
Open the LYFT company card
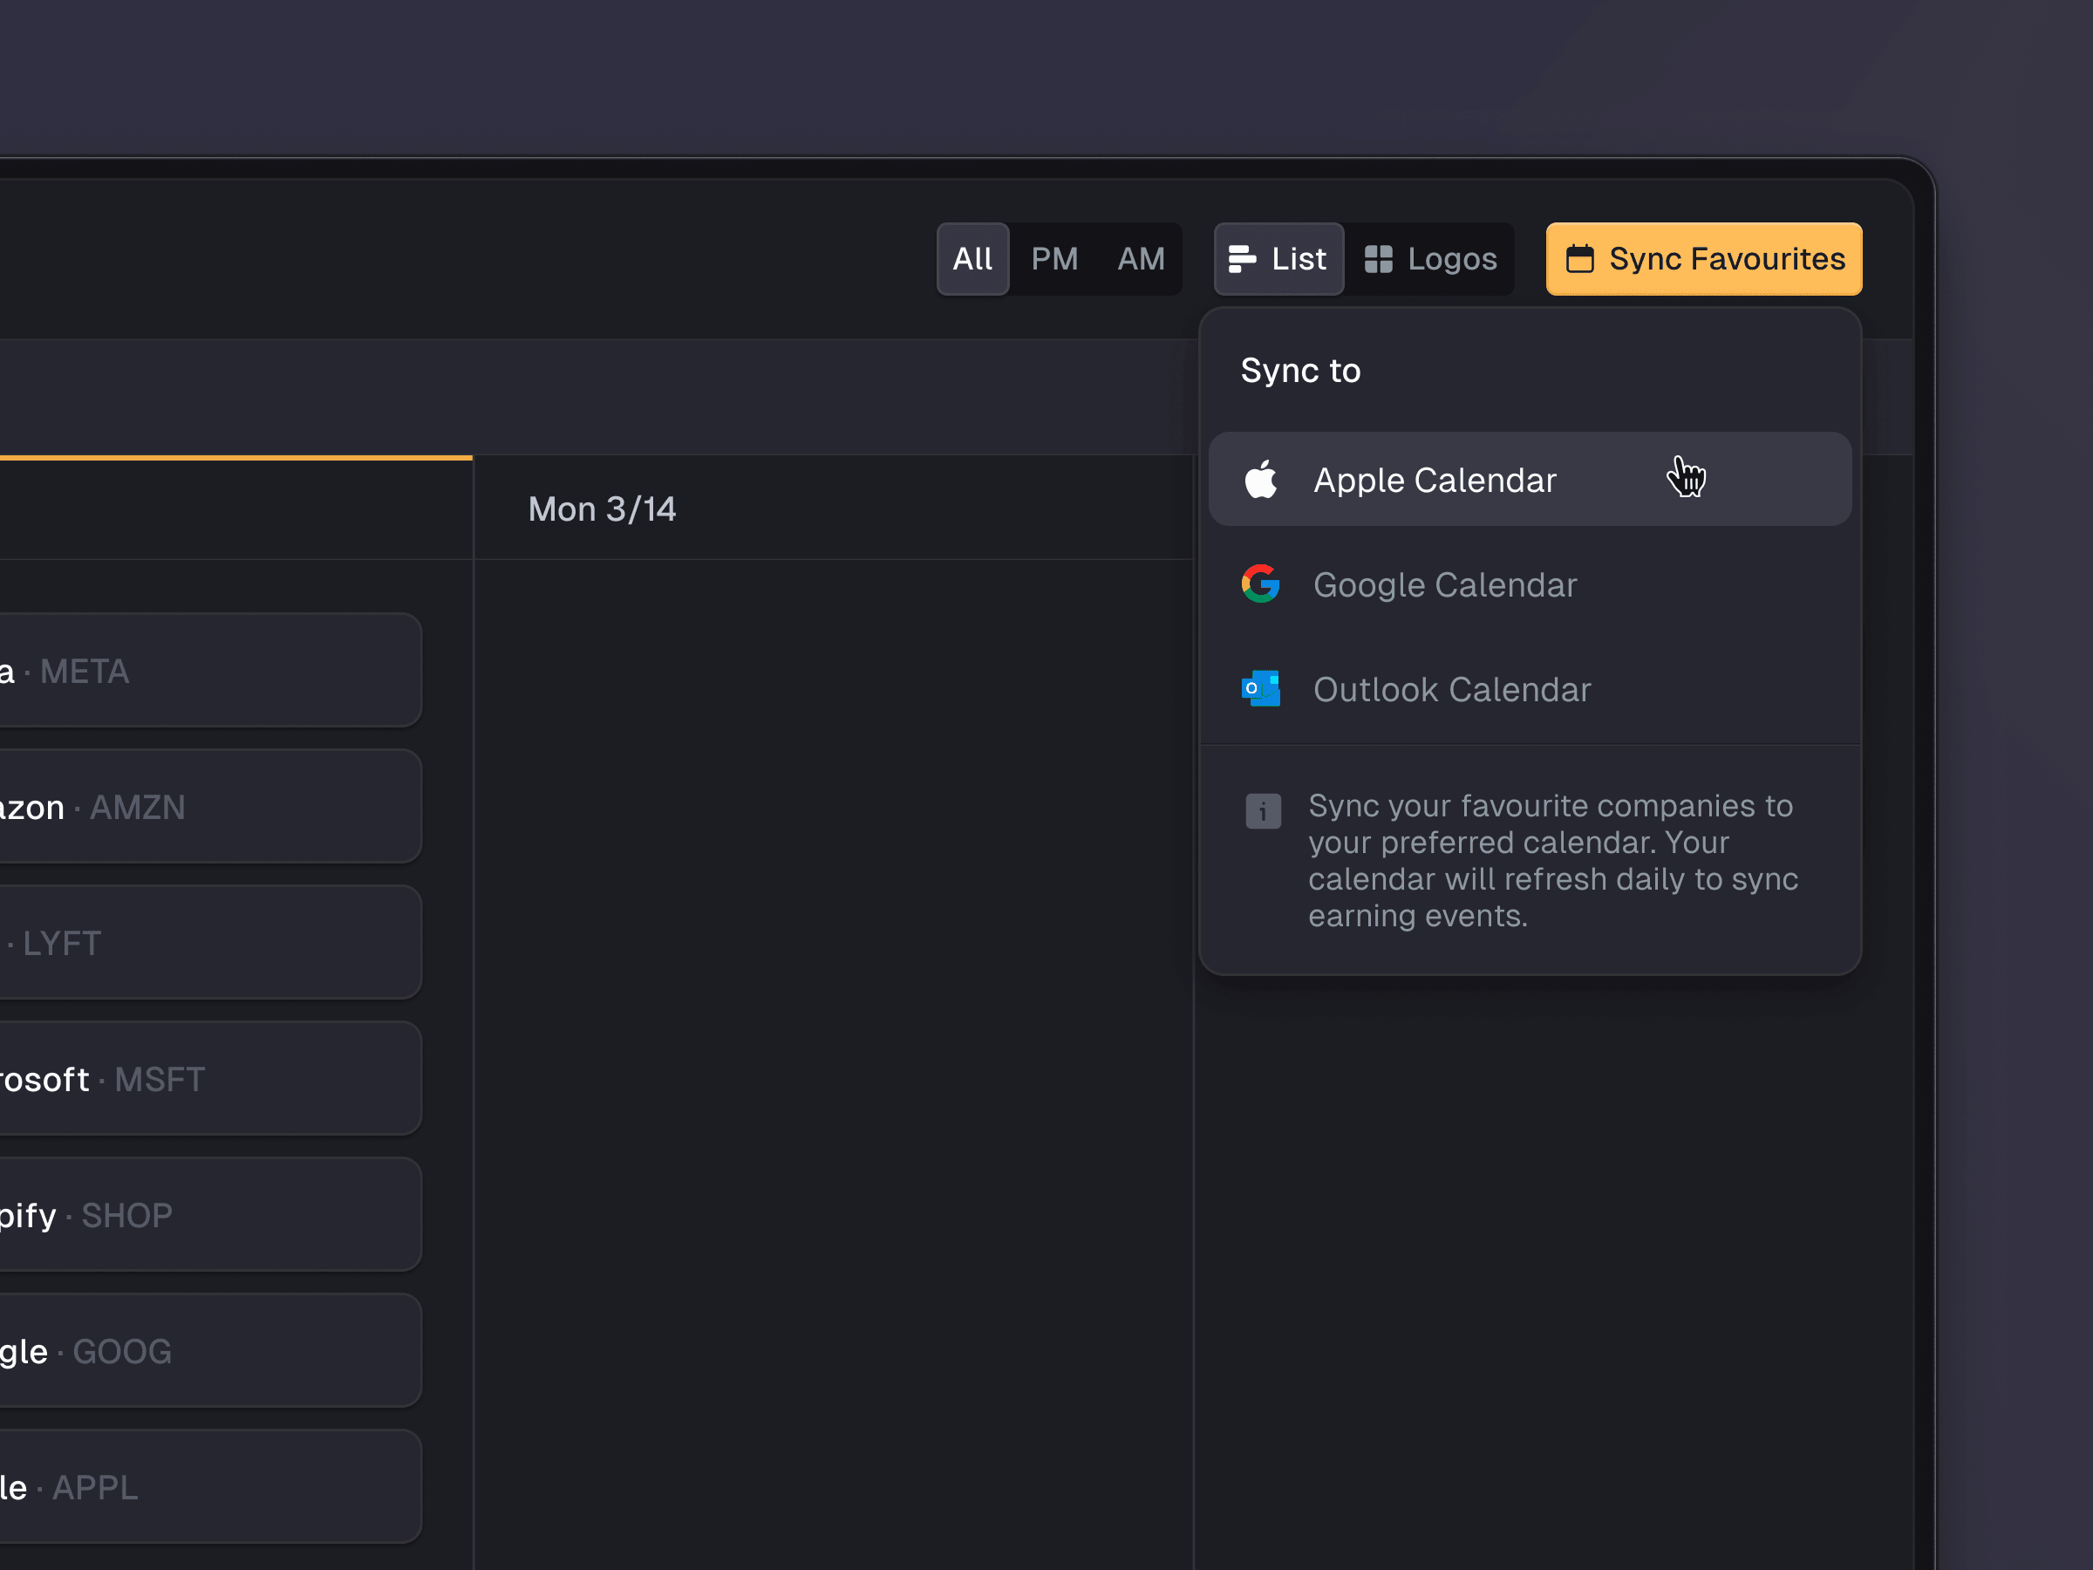click(x=210, y=942)
